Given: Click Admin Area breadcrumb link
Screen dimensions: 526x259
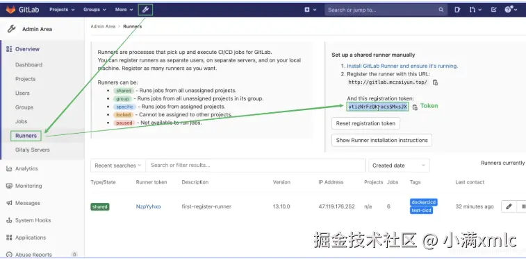Looking at the screenshot, I should point(103,26).
